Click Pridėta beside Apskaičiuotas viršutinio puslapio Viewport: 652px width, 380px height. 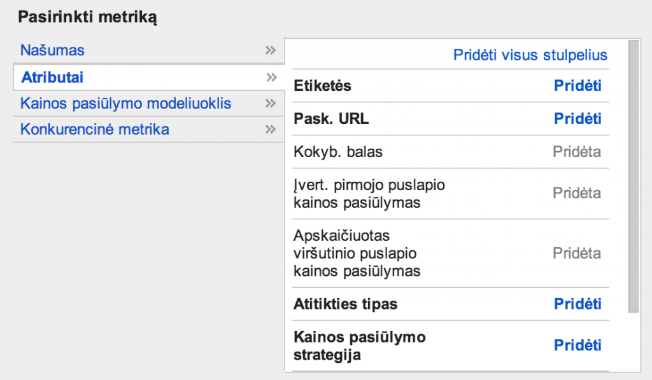(x=577, y=253)
